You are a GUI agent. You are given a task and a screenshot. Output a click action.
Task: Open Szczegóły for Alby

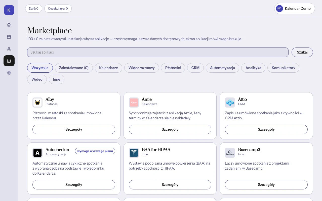(74, 129)
